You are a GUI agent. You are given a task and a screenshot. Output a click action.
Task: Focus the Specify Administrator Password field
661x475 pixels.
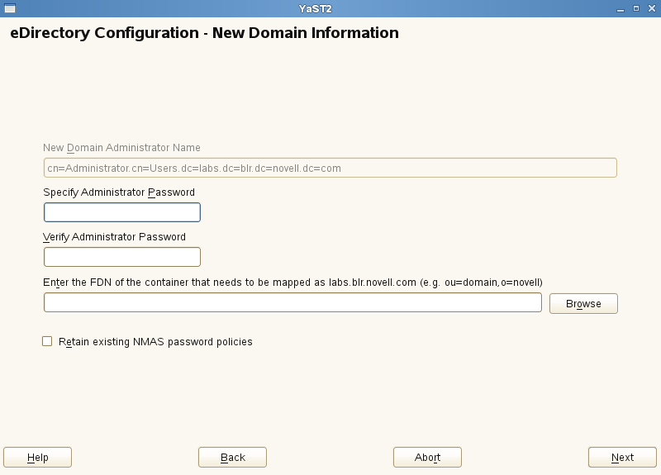(x=122, y=213)
